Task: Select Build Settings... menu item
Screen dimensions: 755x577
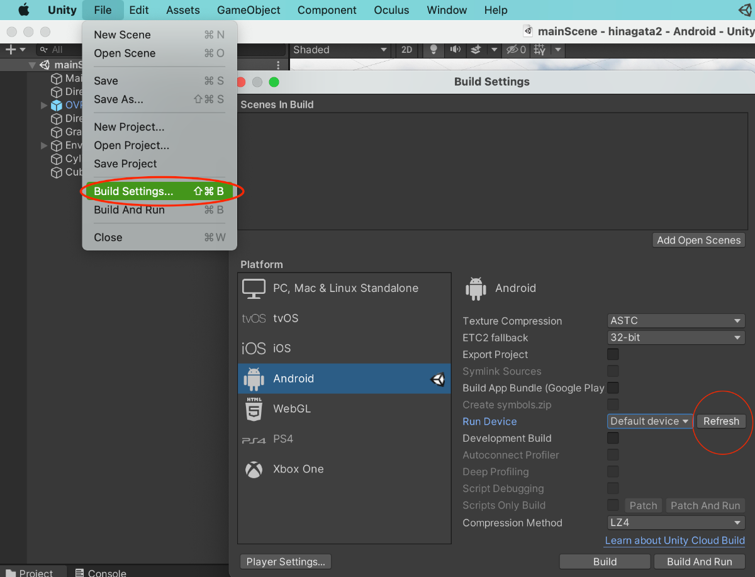Action: pos(159,191)
